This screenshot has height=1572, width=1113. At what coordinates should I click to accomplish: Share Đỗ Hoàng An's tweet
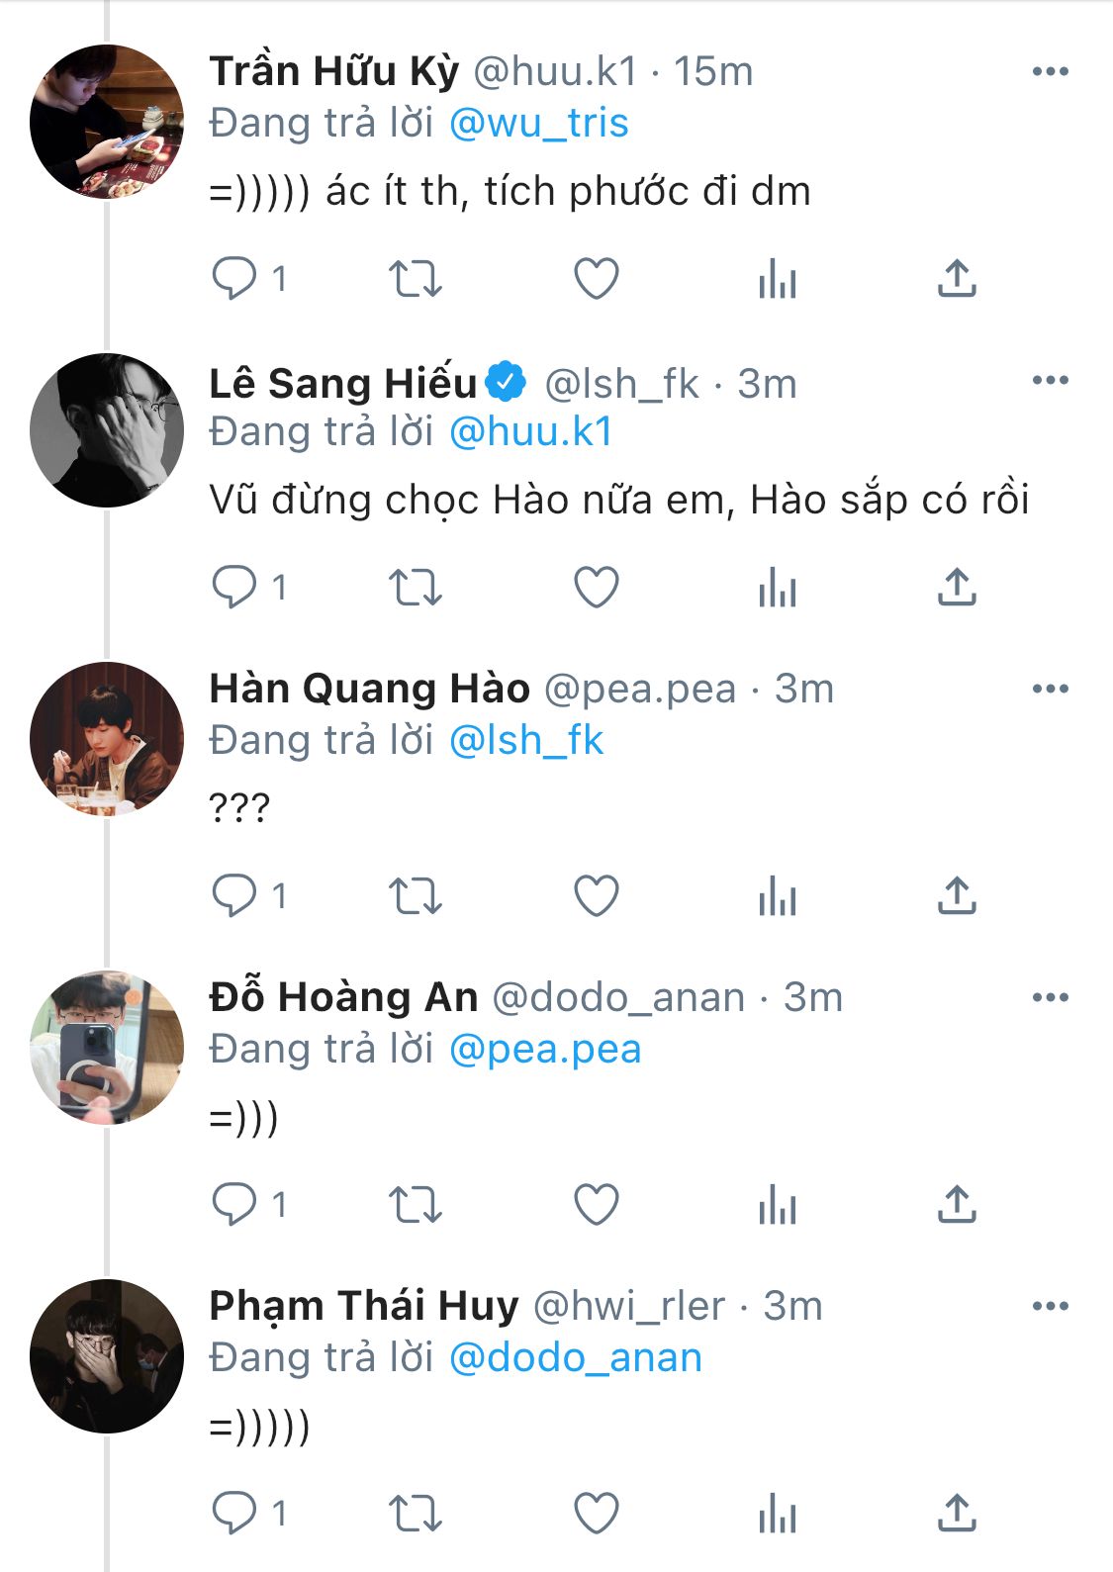(957, 1205)
